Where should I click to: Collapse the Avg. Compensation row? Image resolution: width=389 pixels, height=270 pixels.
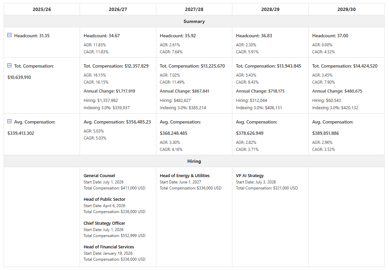(x=9, y=122)
